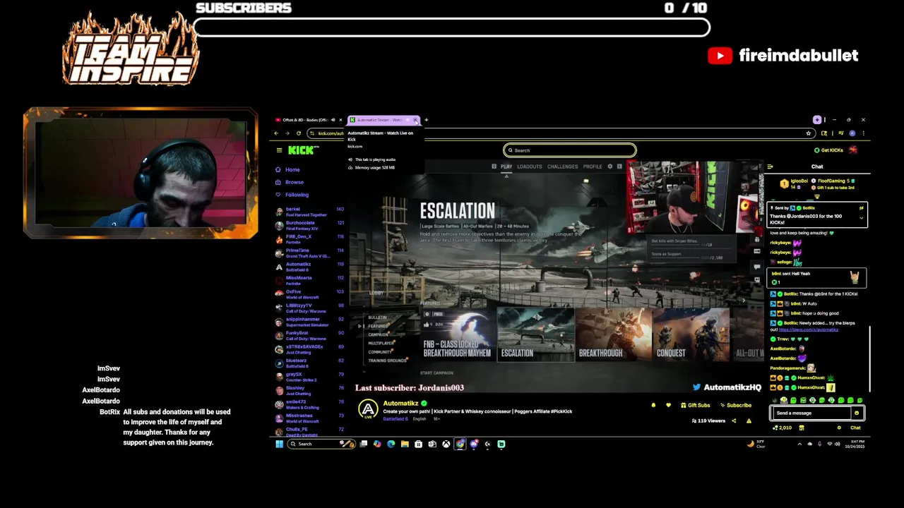Open Automatikz channel in sidebar list
Viewport: 904px width, 508px height.
click(x=311, y=267)
